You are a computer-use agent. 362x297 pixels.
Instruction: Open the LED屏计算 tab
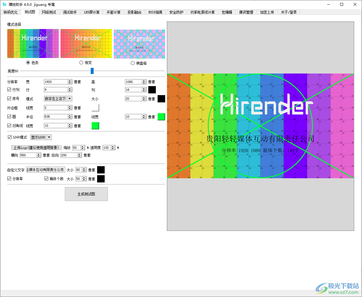[91, 12]
